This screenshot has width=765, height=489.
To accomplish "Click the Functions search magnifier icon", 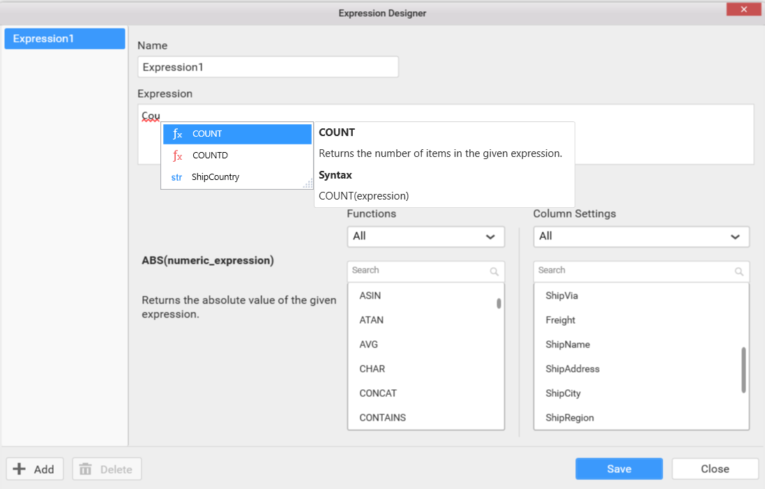I will (x=494, y=271).
